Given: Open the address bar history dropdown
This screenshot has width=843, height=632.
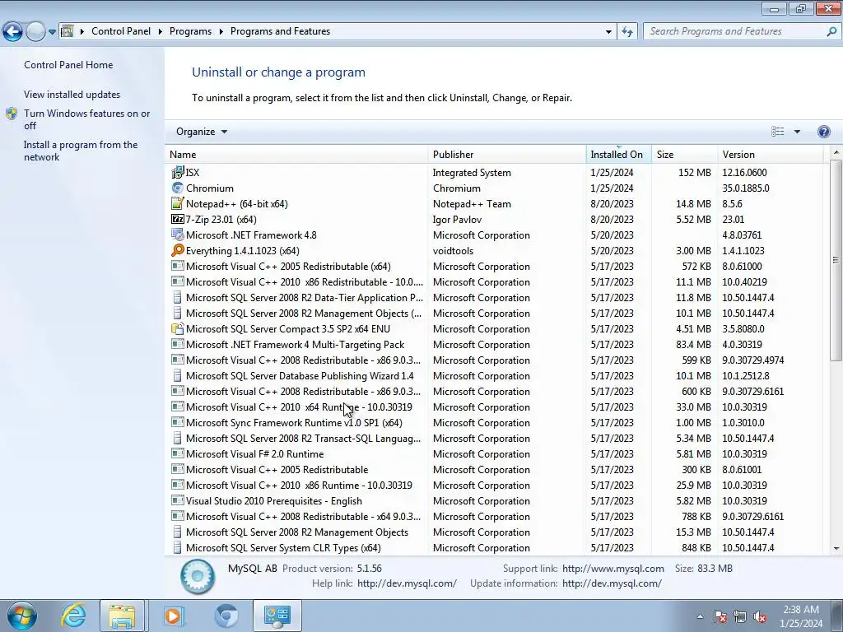Looking at the screenshot, I should (608, 32).
